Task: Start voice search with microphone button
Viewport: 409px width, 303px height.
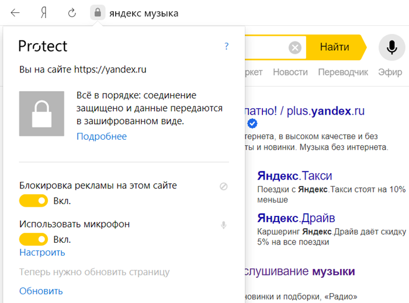Action: click(x=392, y=47)
